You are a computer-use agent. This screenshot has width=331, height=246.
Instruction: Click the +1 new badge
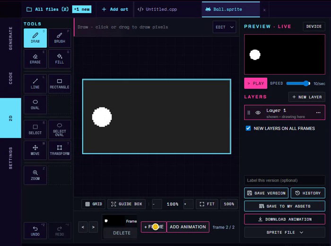(x=82, y=9)
